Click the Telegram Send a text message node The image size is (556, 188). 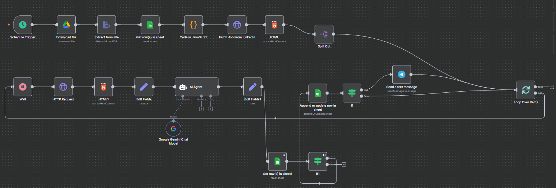coord(401,74)
